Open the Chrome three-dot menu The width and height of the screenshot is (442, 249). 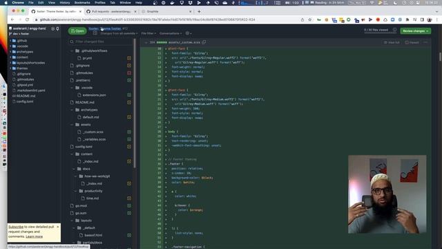click(x=437, y=20)
